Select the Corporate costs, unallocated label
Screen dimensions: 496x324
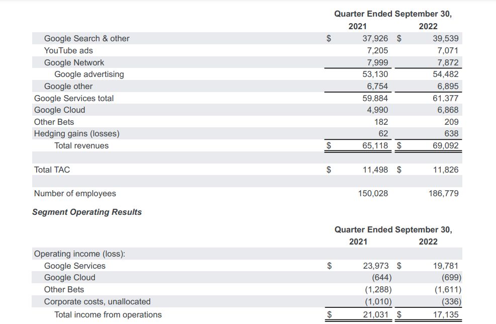pyautogui.click(x=97, y=301)
